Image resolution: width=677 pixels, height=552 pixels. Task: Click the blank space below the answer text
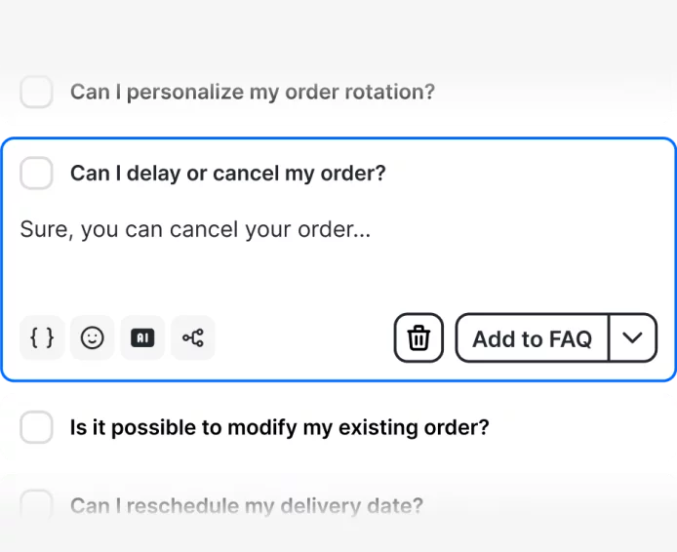[293, 278]
